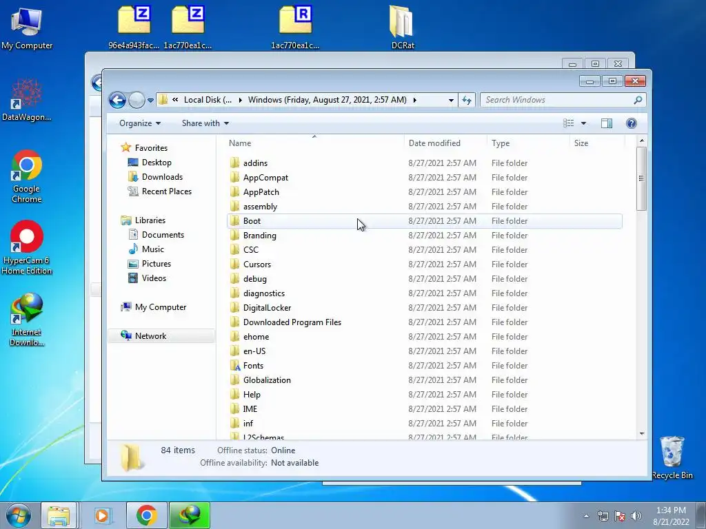Click the volume speaker tray icon

[x=636, y=515]
